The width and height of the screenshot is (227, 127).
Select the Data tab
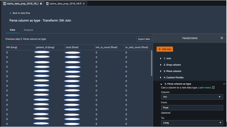click(12, 30)
